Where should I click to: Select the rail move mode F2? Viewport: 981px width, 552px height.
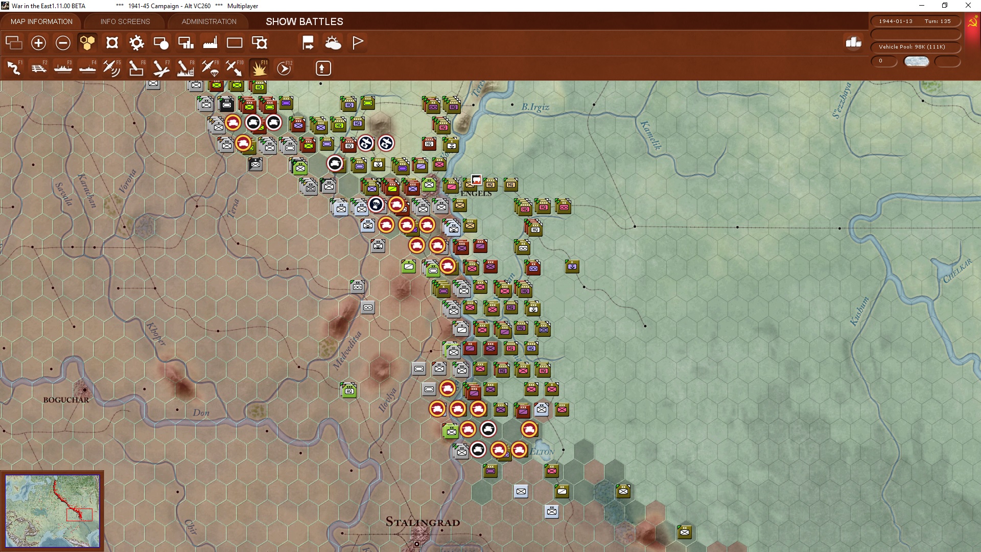[38, 68]
